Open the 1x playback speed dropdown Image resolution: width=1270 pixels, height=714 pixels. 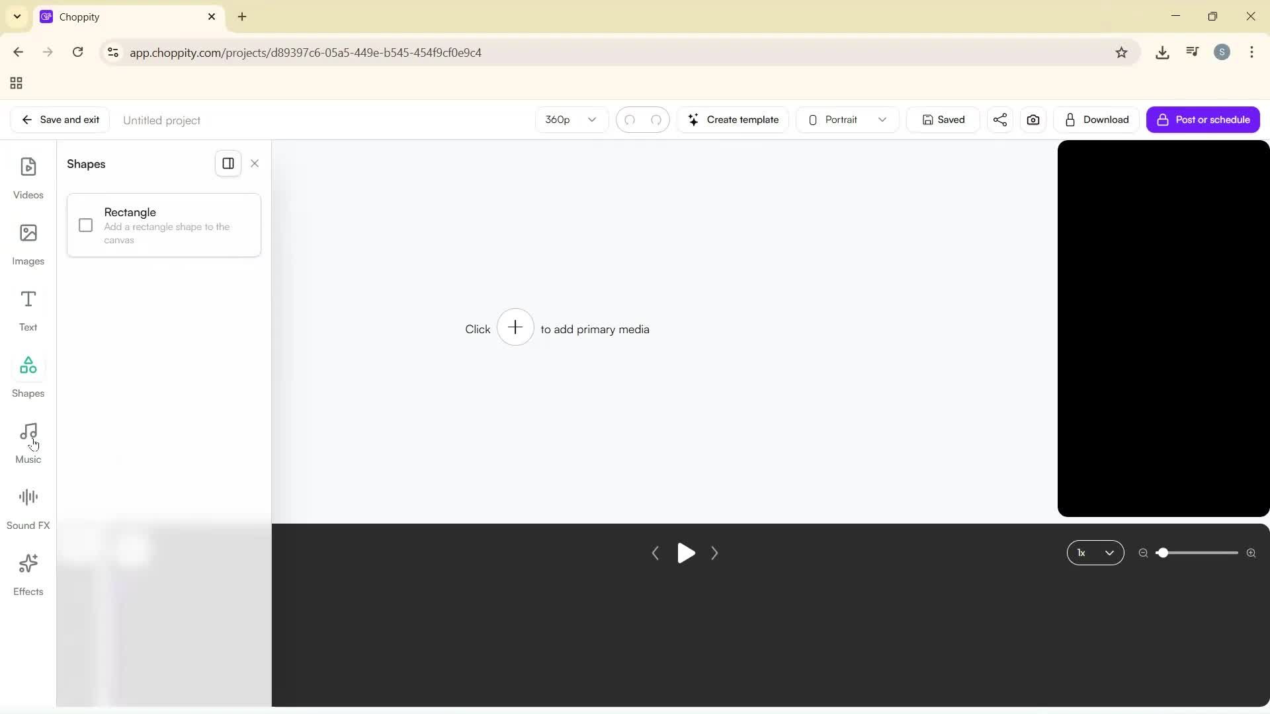1095,553
